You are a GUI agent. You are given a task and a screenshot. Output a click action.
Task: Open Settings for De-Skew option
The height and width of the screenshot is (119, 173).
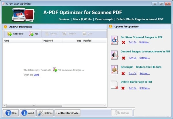coord(144,42)
